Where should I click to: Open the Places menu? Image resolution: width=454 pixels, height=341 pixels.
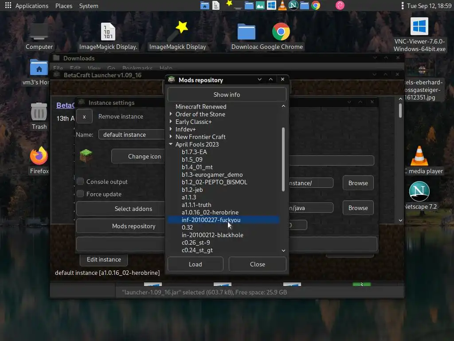click(64, 6)
